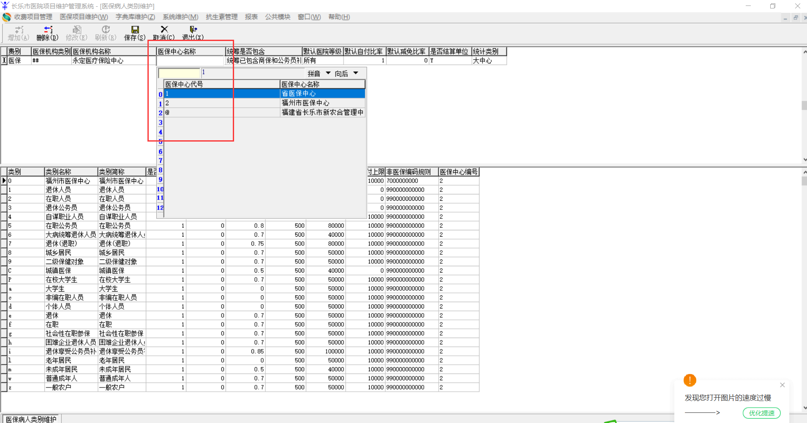Click the application icon in the title bar
This screenshot has height=423, width=807.
coord(5,6)
